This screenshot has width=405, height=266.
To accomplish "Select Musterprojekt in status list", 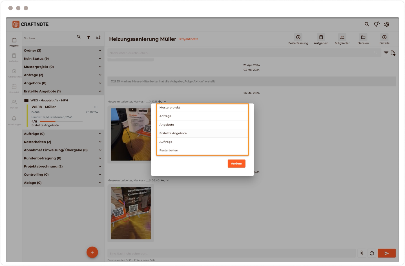I will click(170, 108).
